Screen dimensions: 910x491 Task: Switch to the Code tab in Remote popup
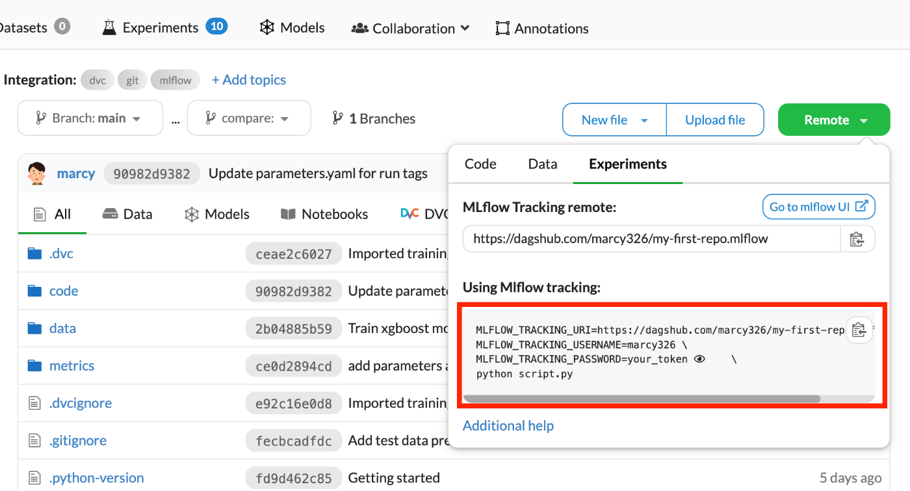pyautogui.click(x=480, y=164)
